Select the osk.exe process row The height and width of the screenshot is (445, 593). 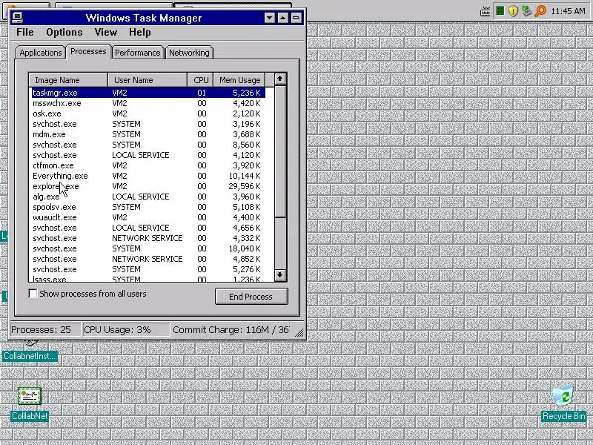pos(148,113)
